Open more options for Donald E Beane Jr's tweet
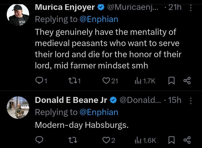 pyautogui.click(x=191, y=101)
